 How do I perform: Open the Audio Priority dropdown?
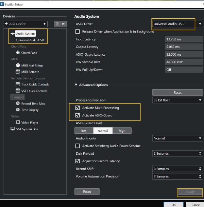coord(177,138)
